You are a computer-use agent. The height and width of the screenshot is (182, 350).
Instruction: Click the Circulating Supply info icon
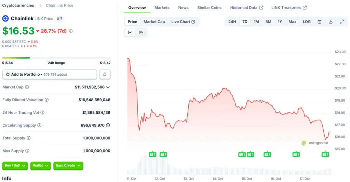click(39, 125)
